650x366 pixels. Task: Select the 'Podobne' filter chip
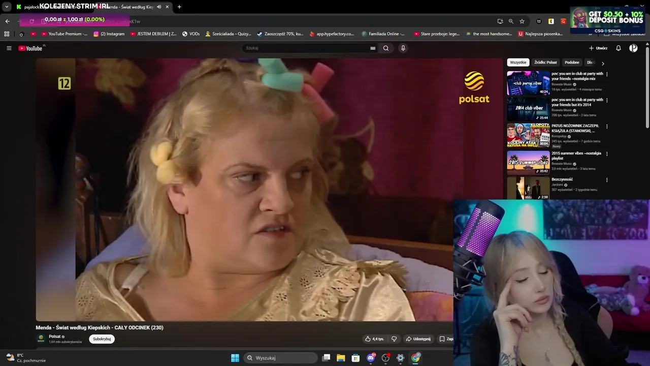(572, 63)
